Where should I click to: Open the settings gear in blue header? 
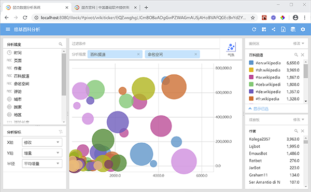click(x=303, y=30)
